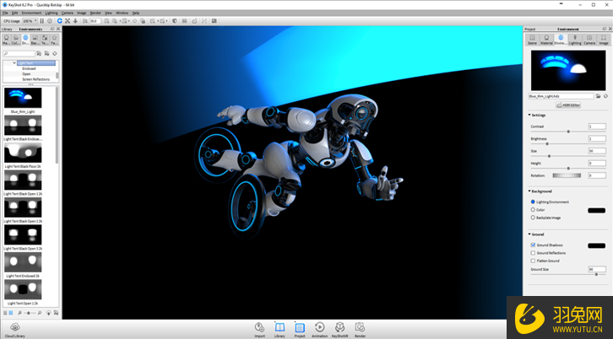Viewport: 613px width, 339px height.
Task: Toggle the Project panel icon
Action: (300, 327)
